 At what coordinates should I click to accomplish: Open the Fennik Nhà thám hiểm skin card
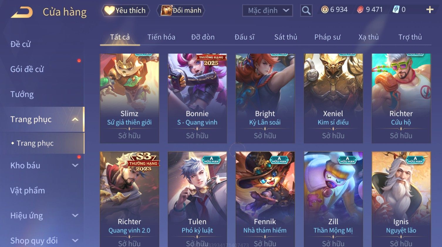click(265, 199)
